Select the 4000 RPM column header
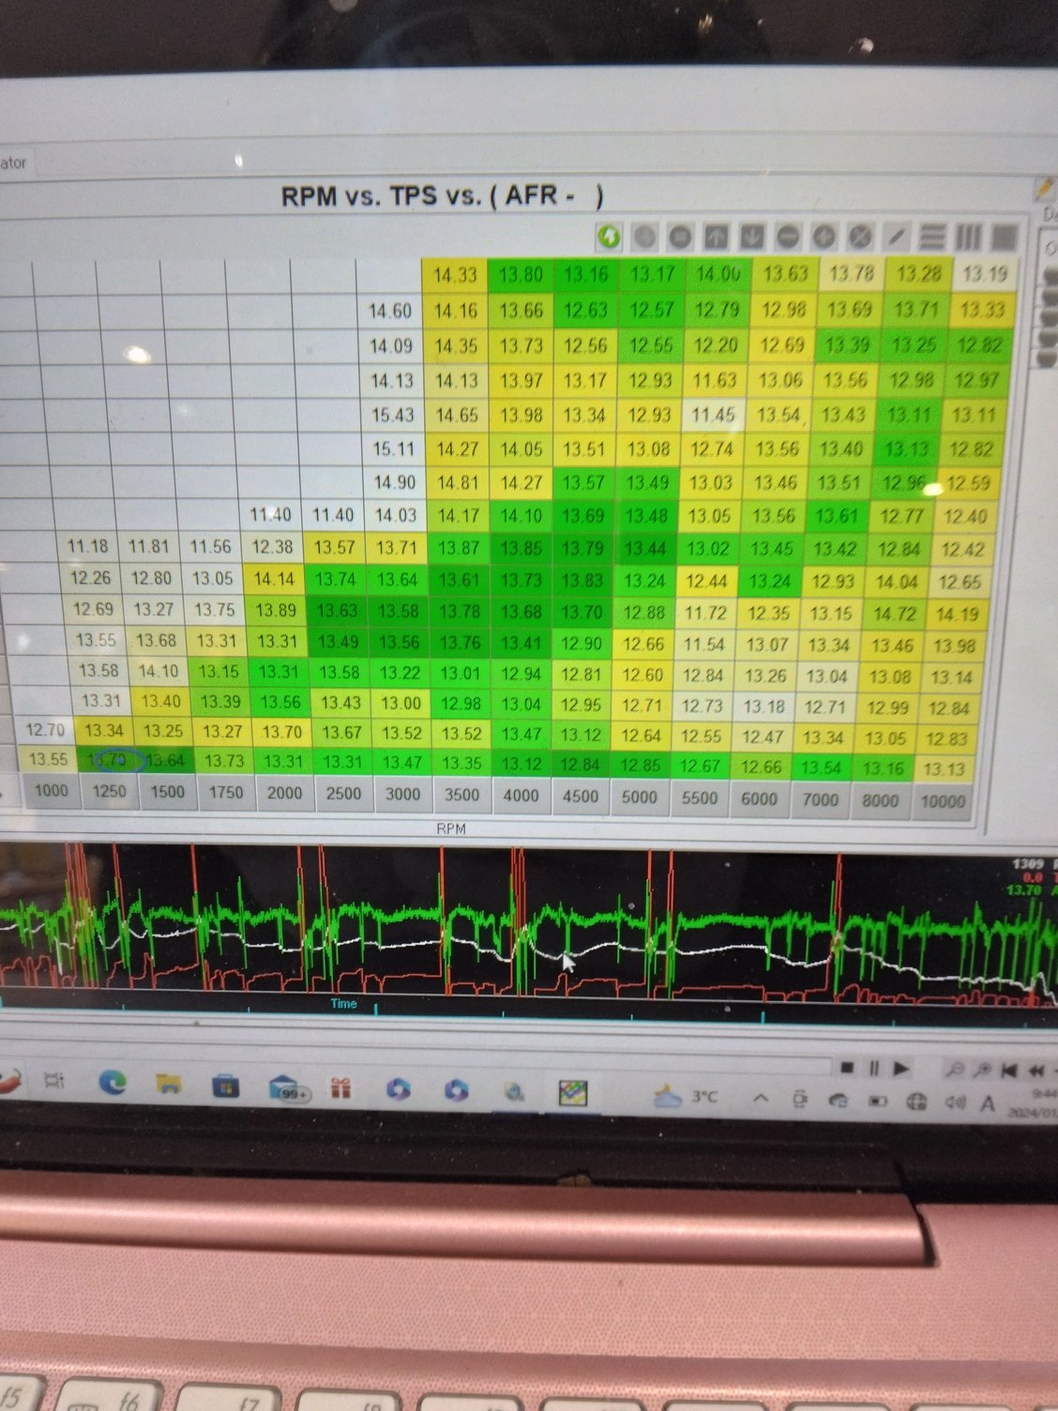Viewport: 1058px width, 1411px height. 521,796
